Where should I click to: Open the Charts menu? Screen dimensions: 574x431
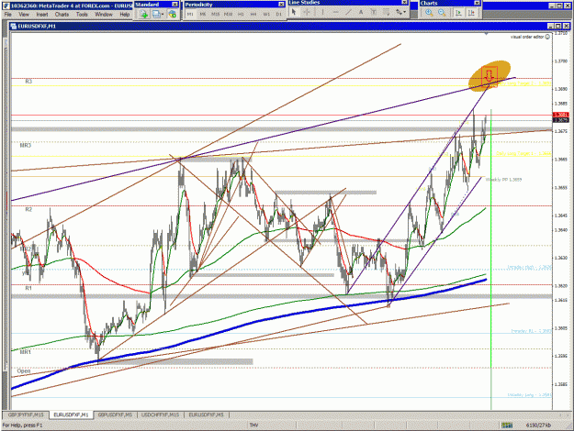pyautogui.click(x=62, y=15)
